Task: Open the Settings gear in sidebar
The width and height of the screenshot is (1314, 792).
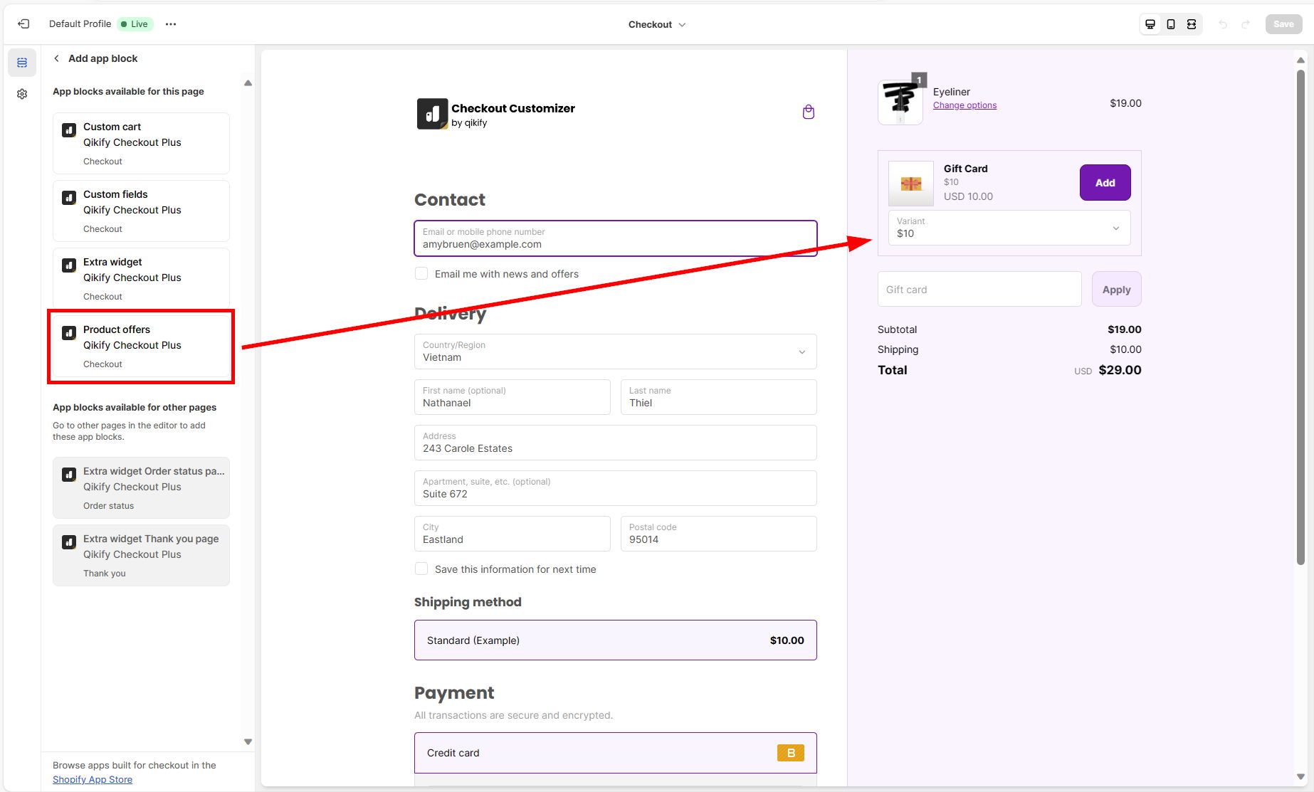Action: (22, 94)
